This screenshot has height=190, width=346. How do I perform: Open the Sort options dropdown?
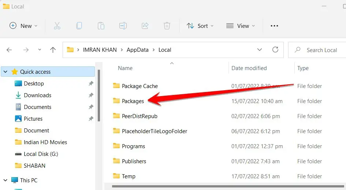click(x=200, y=26)
